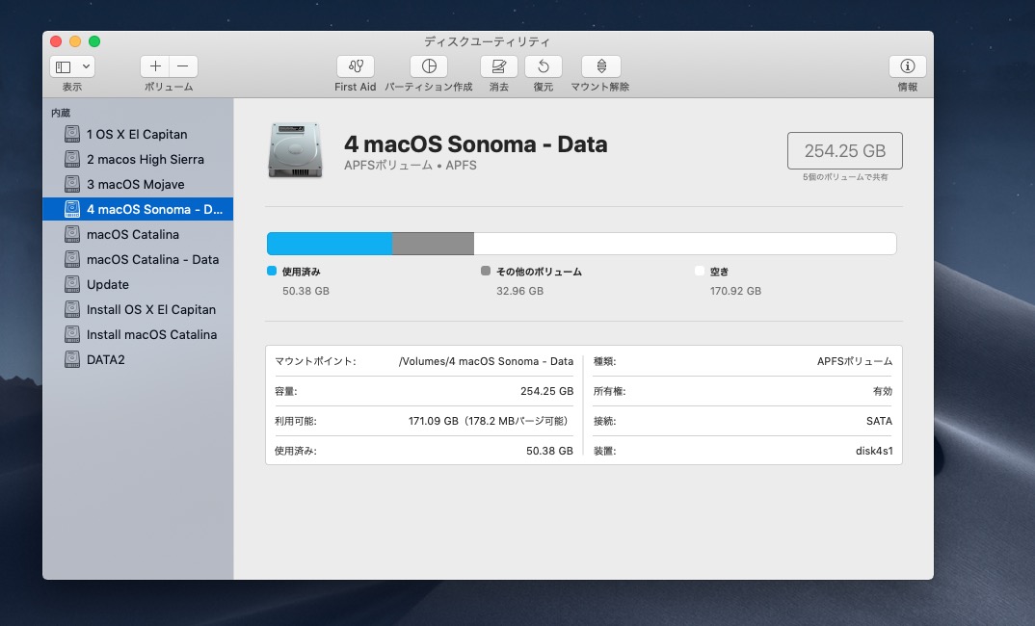Image resolution: width=1035 pixels, height=626 pixels.
Task: Select Install macOS Catalina disk
Action: [x=151, y=335]
